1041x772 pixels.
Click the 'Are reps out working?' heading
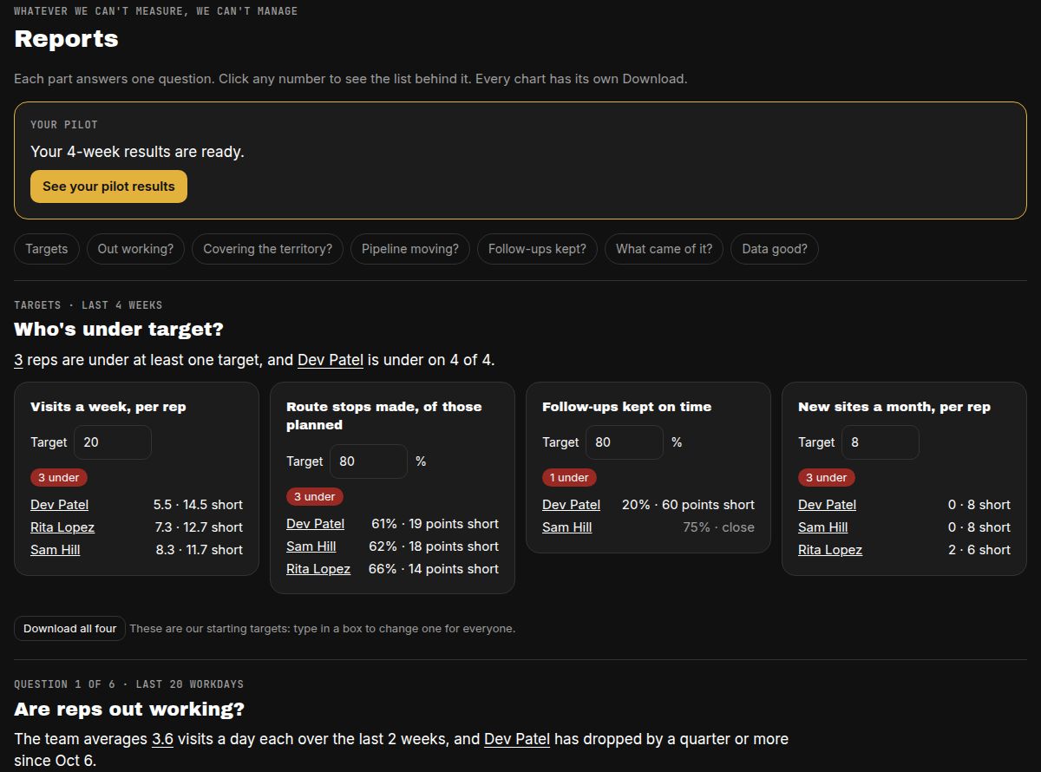point(129,709)
